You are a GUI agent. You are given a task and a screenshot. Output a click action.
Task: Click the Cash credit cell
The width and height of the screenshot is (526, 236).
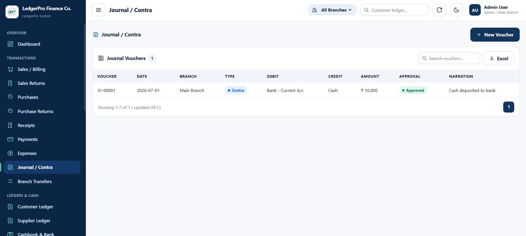click(333, 91)
